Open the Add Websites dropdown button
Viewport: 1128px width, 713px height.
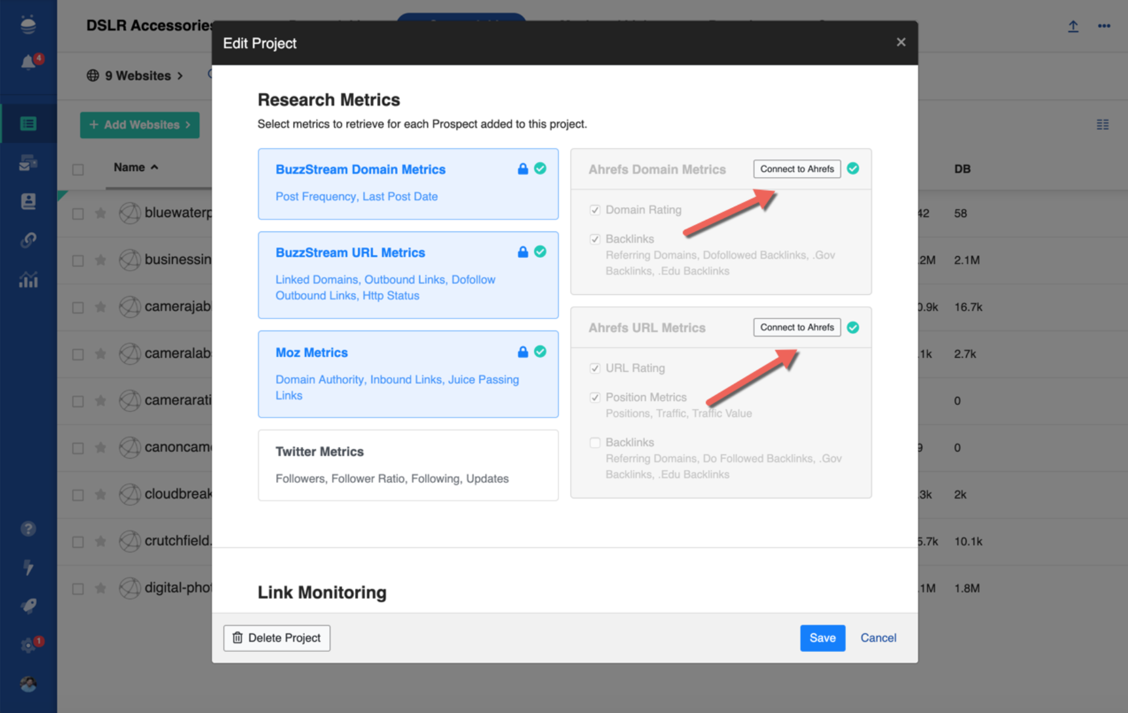pos(139,125)
